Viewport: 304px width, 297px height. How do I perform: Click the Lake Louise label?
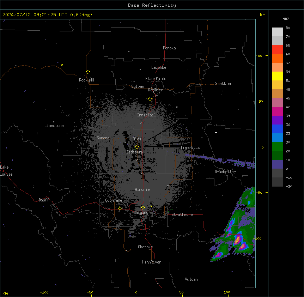6,171
